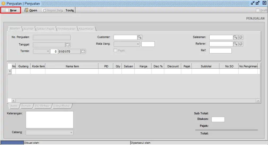Open the Salesman lookup magnifier icon
268x145 pixels.
click(x=235, y=37)
